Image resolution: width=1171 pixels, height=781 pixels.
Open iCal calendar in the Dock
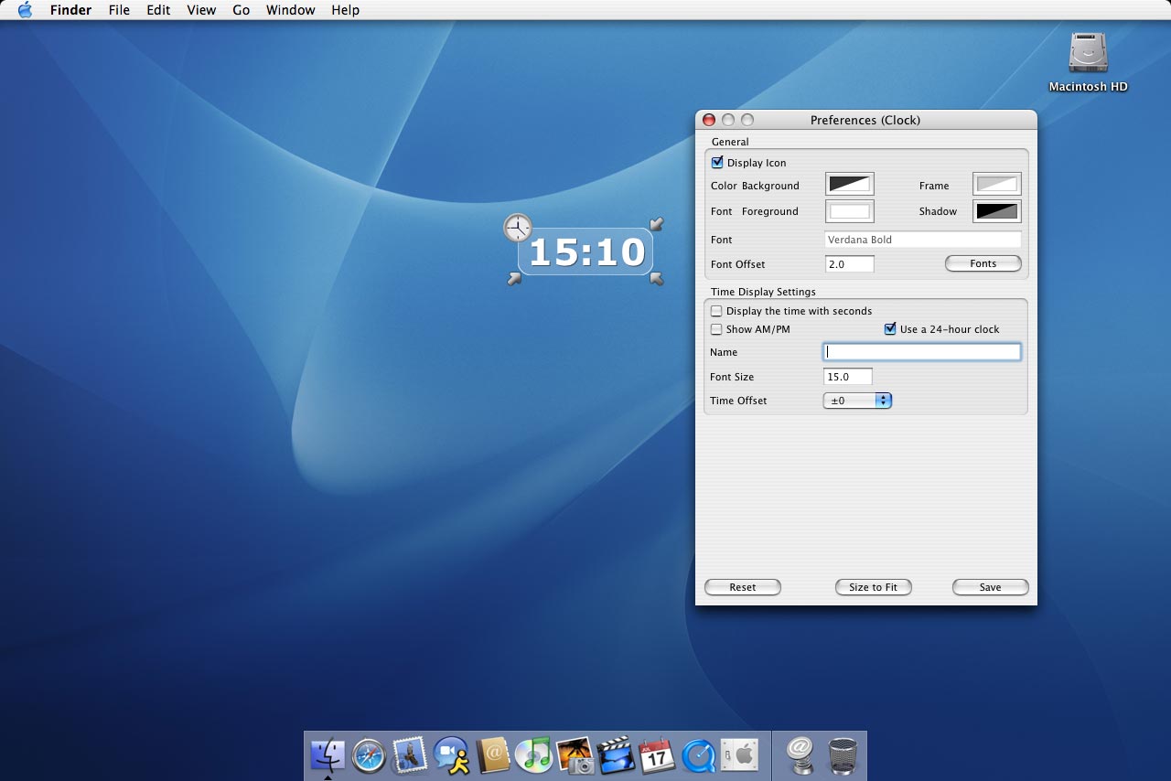tap(657, 755)
